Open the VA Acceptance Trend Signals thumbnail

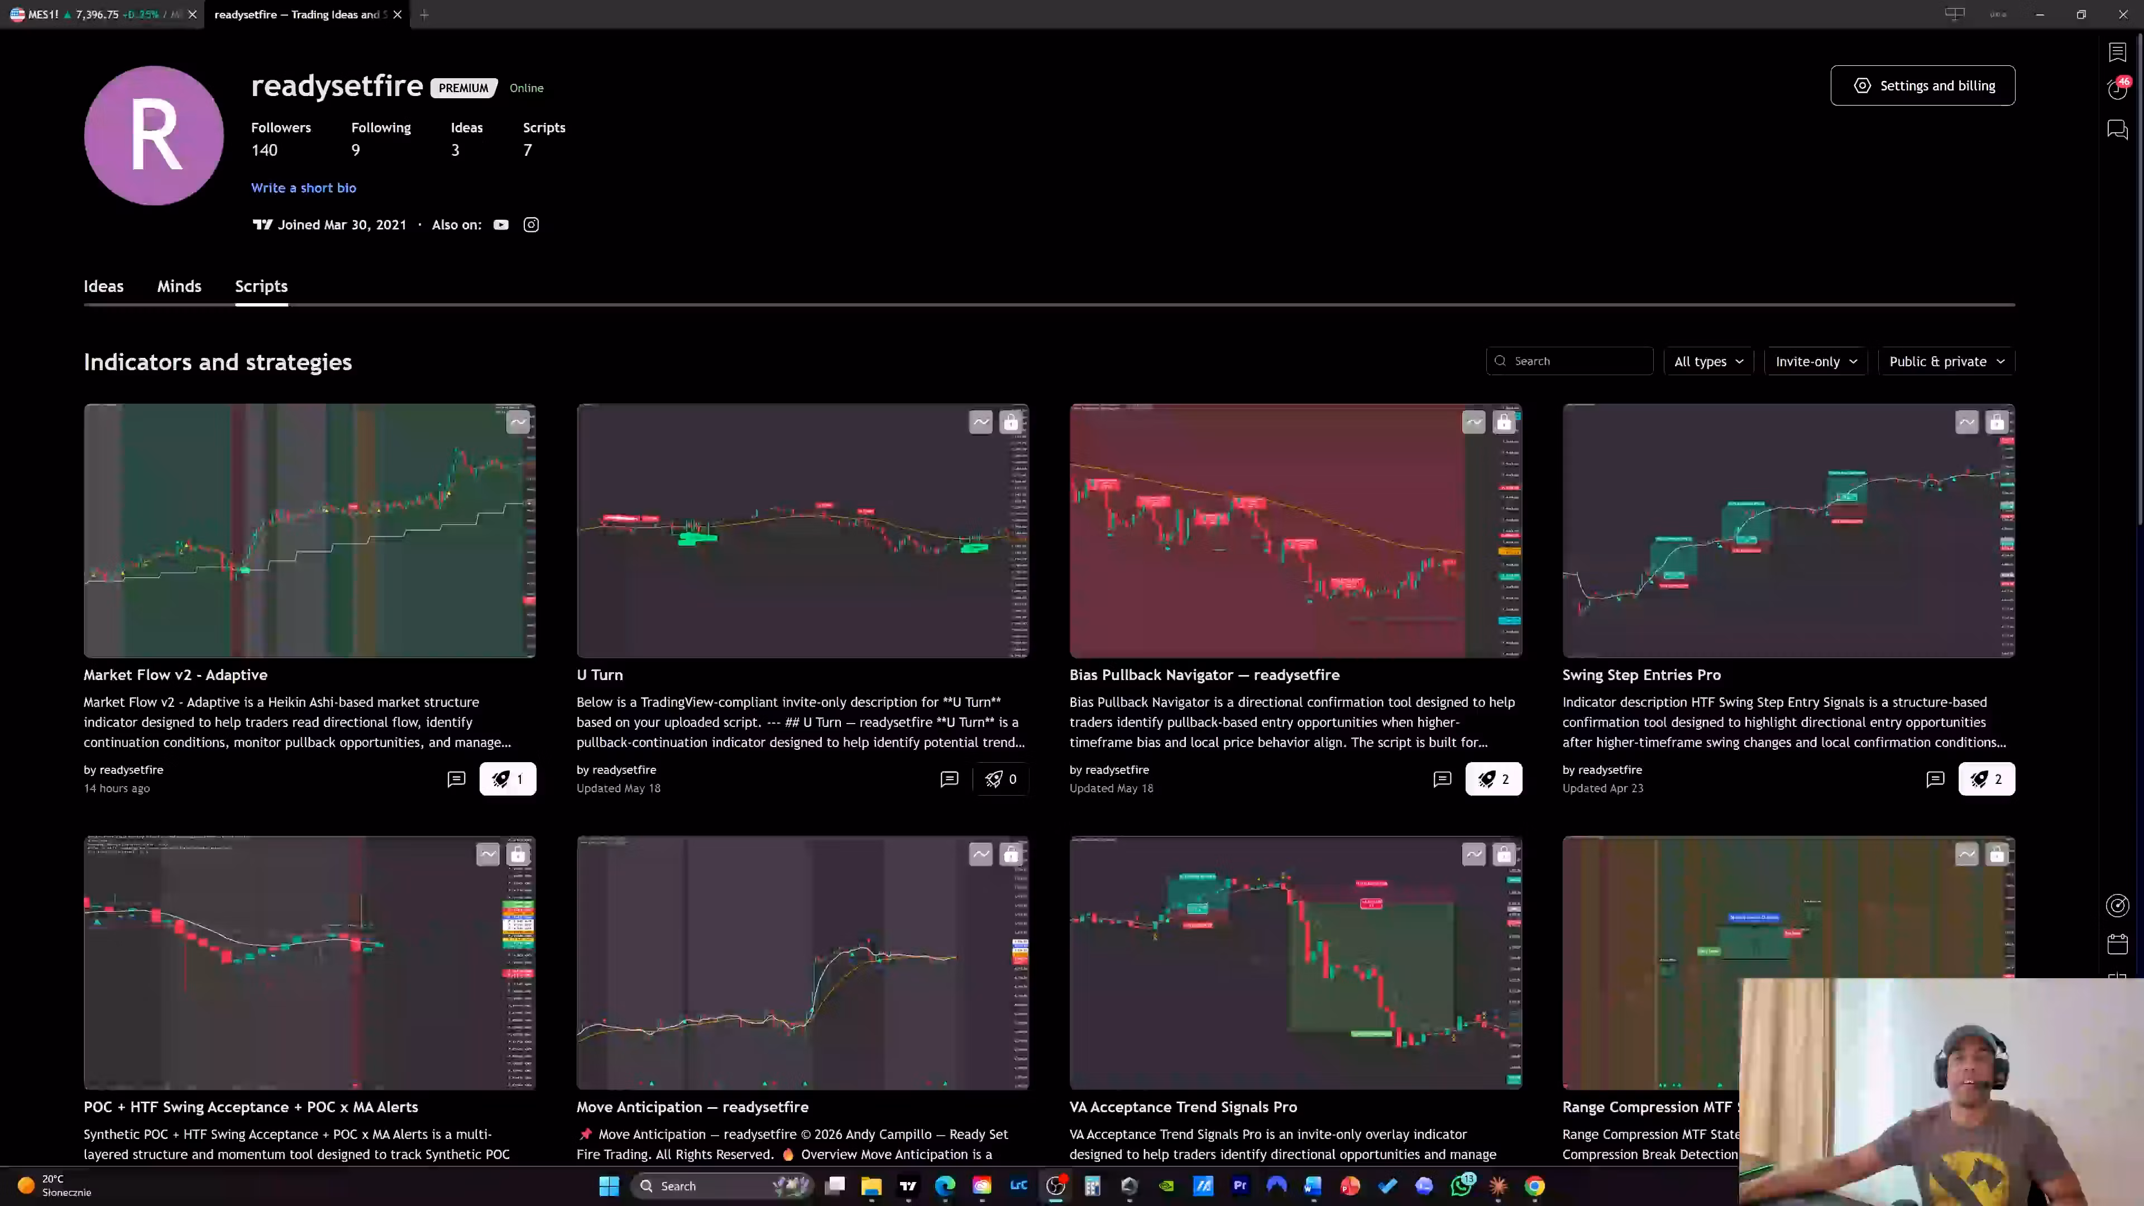(1295, 963)
